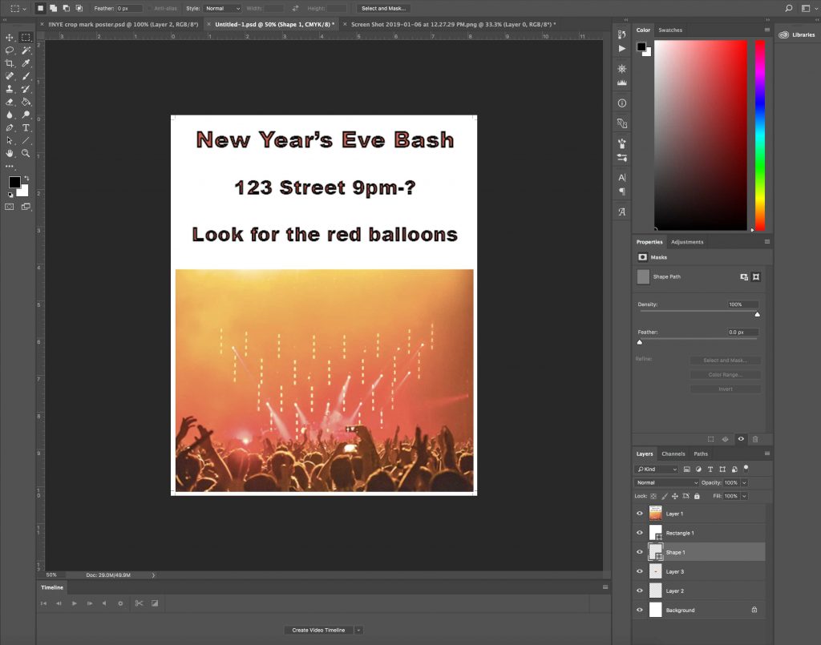Viewport: 821px width, 645px height.
Task: Select the Clone Stamp tool
Action: point(10,90)
